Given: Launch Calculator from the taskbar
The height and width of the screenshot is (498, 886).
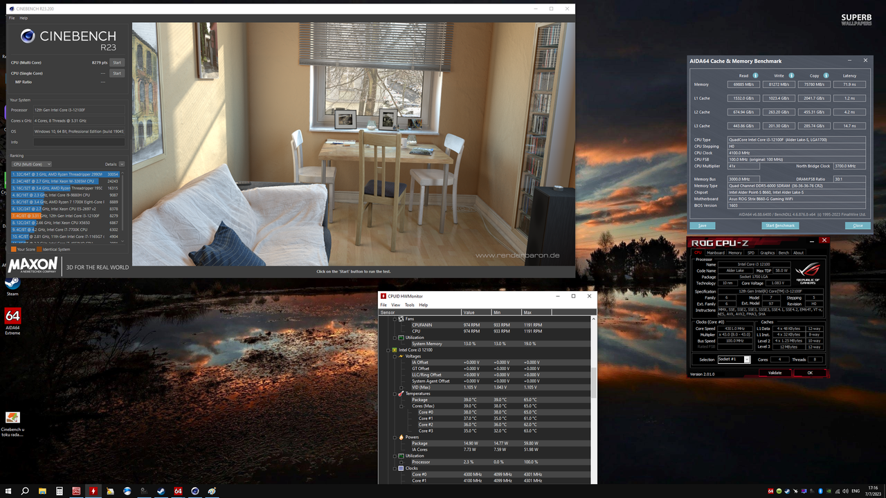Looking at the screenshot, I should (60, 491).
